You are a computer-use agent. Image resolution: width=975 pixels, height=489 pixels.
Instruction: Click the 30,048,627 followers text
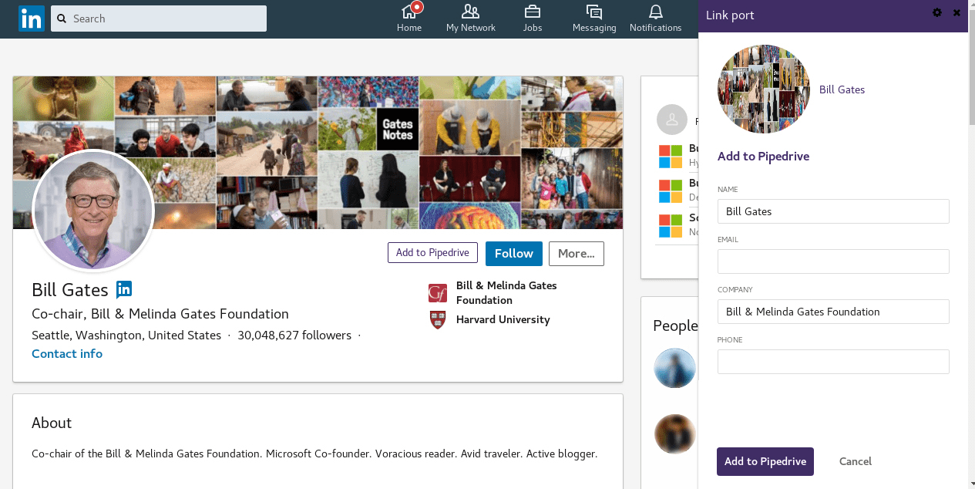(x=294, y=336)
